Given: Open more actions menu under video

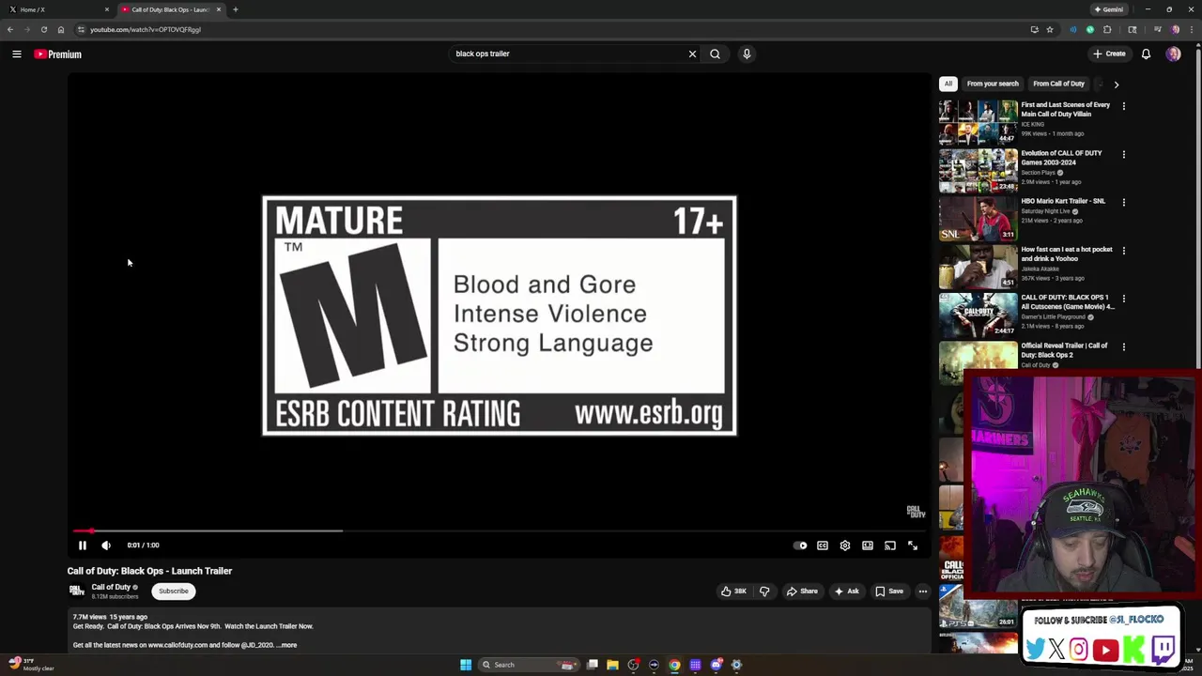Looking at the screenshot, I should coord(923,591).
